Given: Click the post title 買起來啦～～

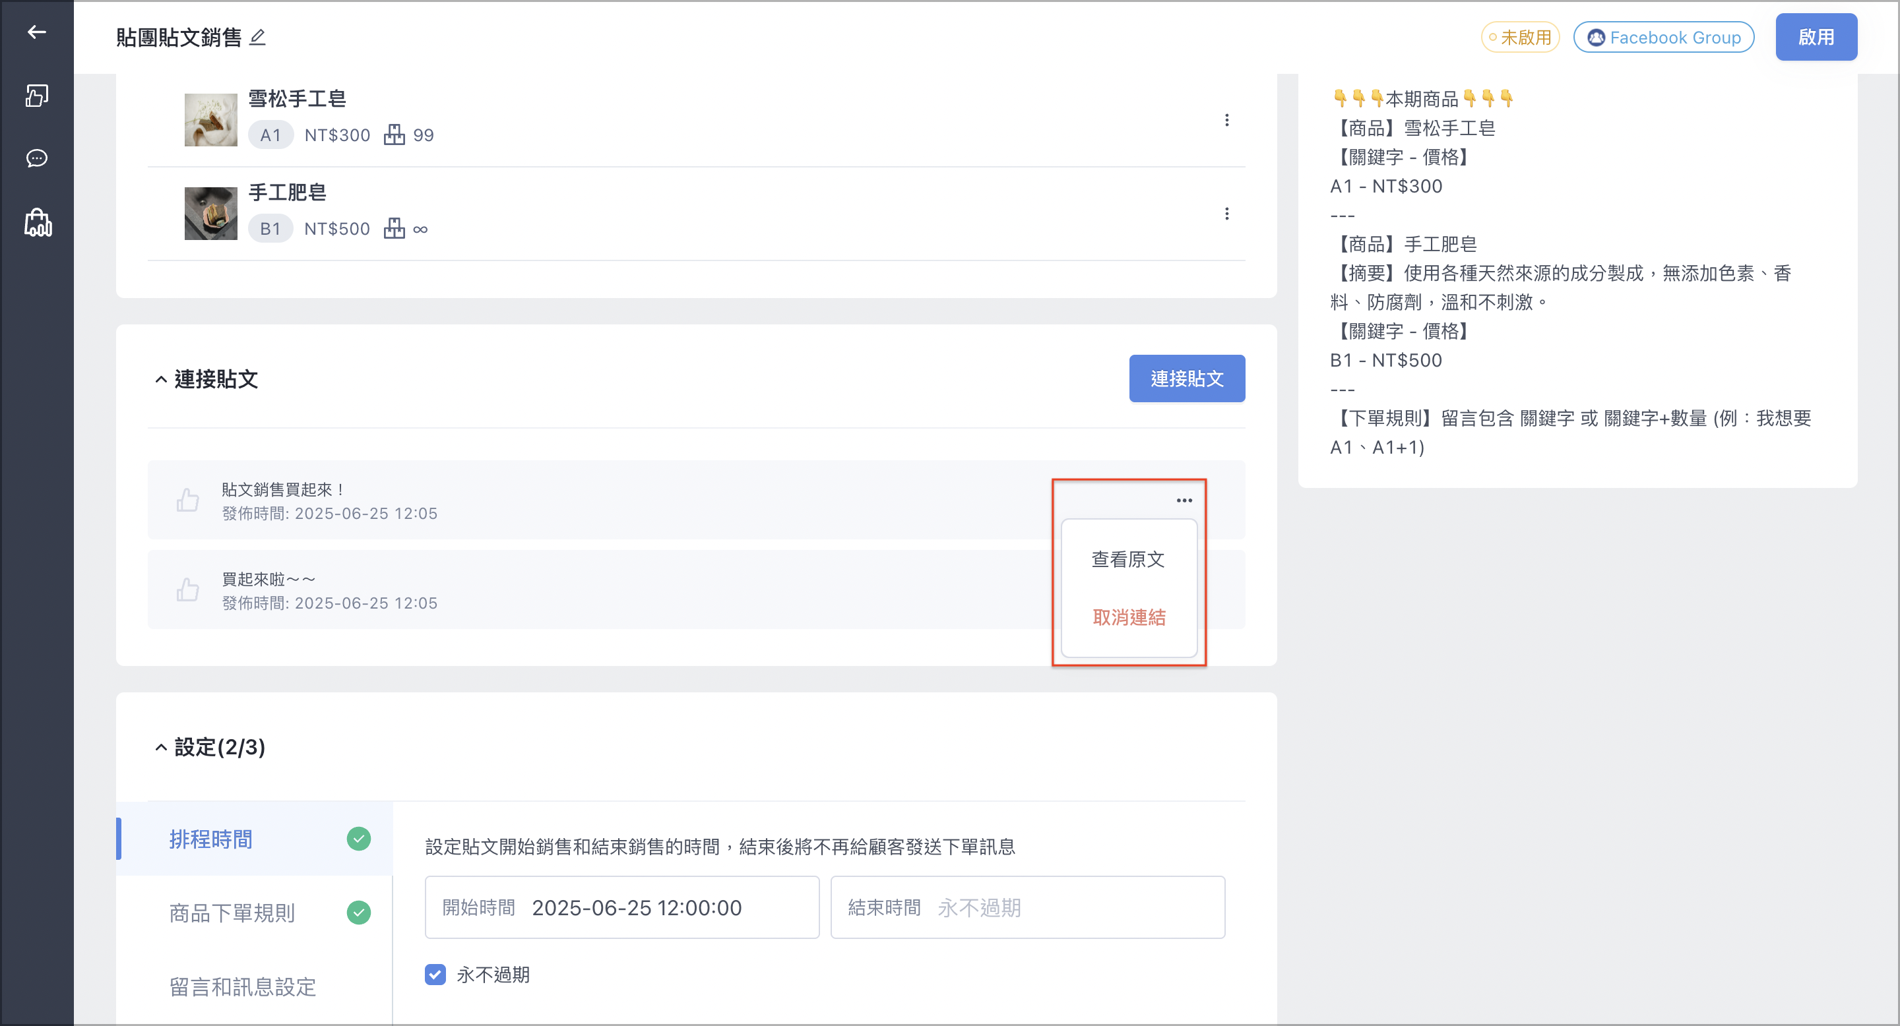Looking at the screenshot, I should (x=269, y=580).
